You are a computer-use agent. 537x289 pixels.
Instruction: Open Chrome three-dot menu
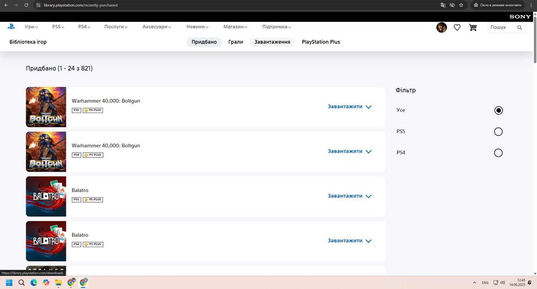(x=531, y=5)
